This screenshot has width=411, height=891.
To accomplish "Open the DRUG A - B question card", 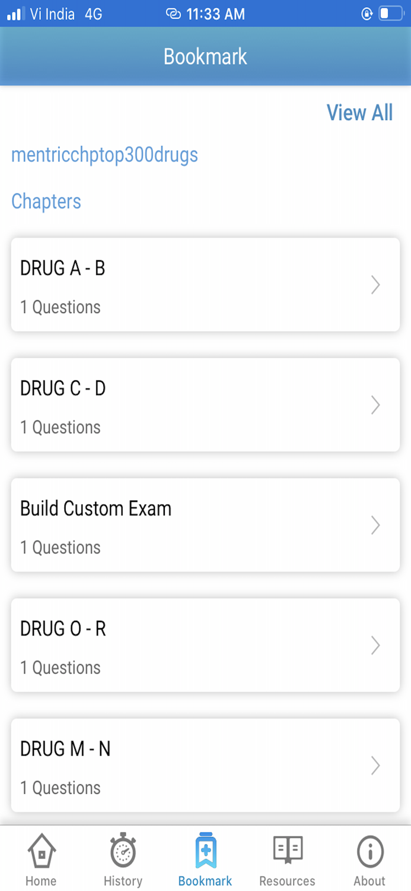I will coord(205,285).
